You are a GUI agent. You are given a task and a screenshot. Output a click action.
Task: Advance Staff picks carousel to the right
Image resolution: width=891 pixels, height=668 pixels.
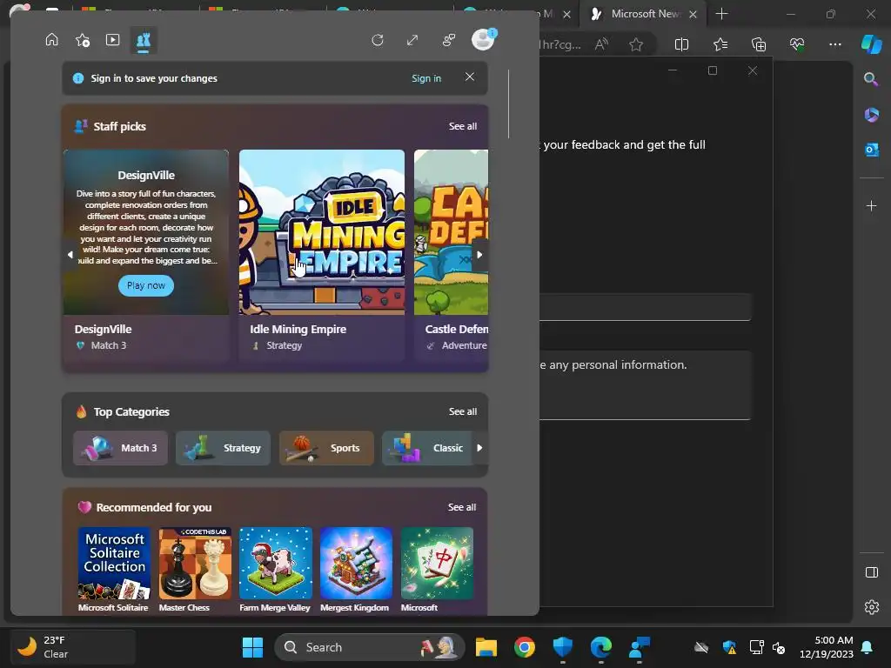tap(479, 255)
